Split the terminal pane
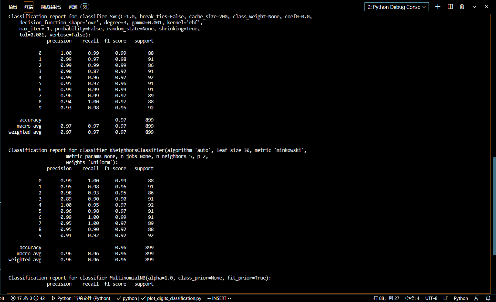The width and height of the screenshot is (496, 302). click(x=450, y=7)
